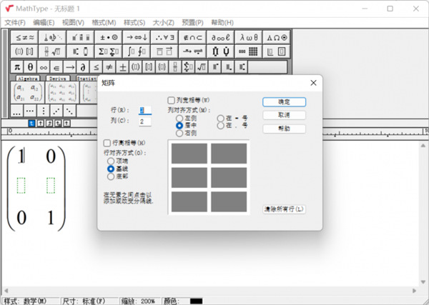The width and height of the screenshot is (429, 305).
Task: Open the summation templates palette
Action: coord(109,51)
